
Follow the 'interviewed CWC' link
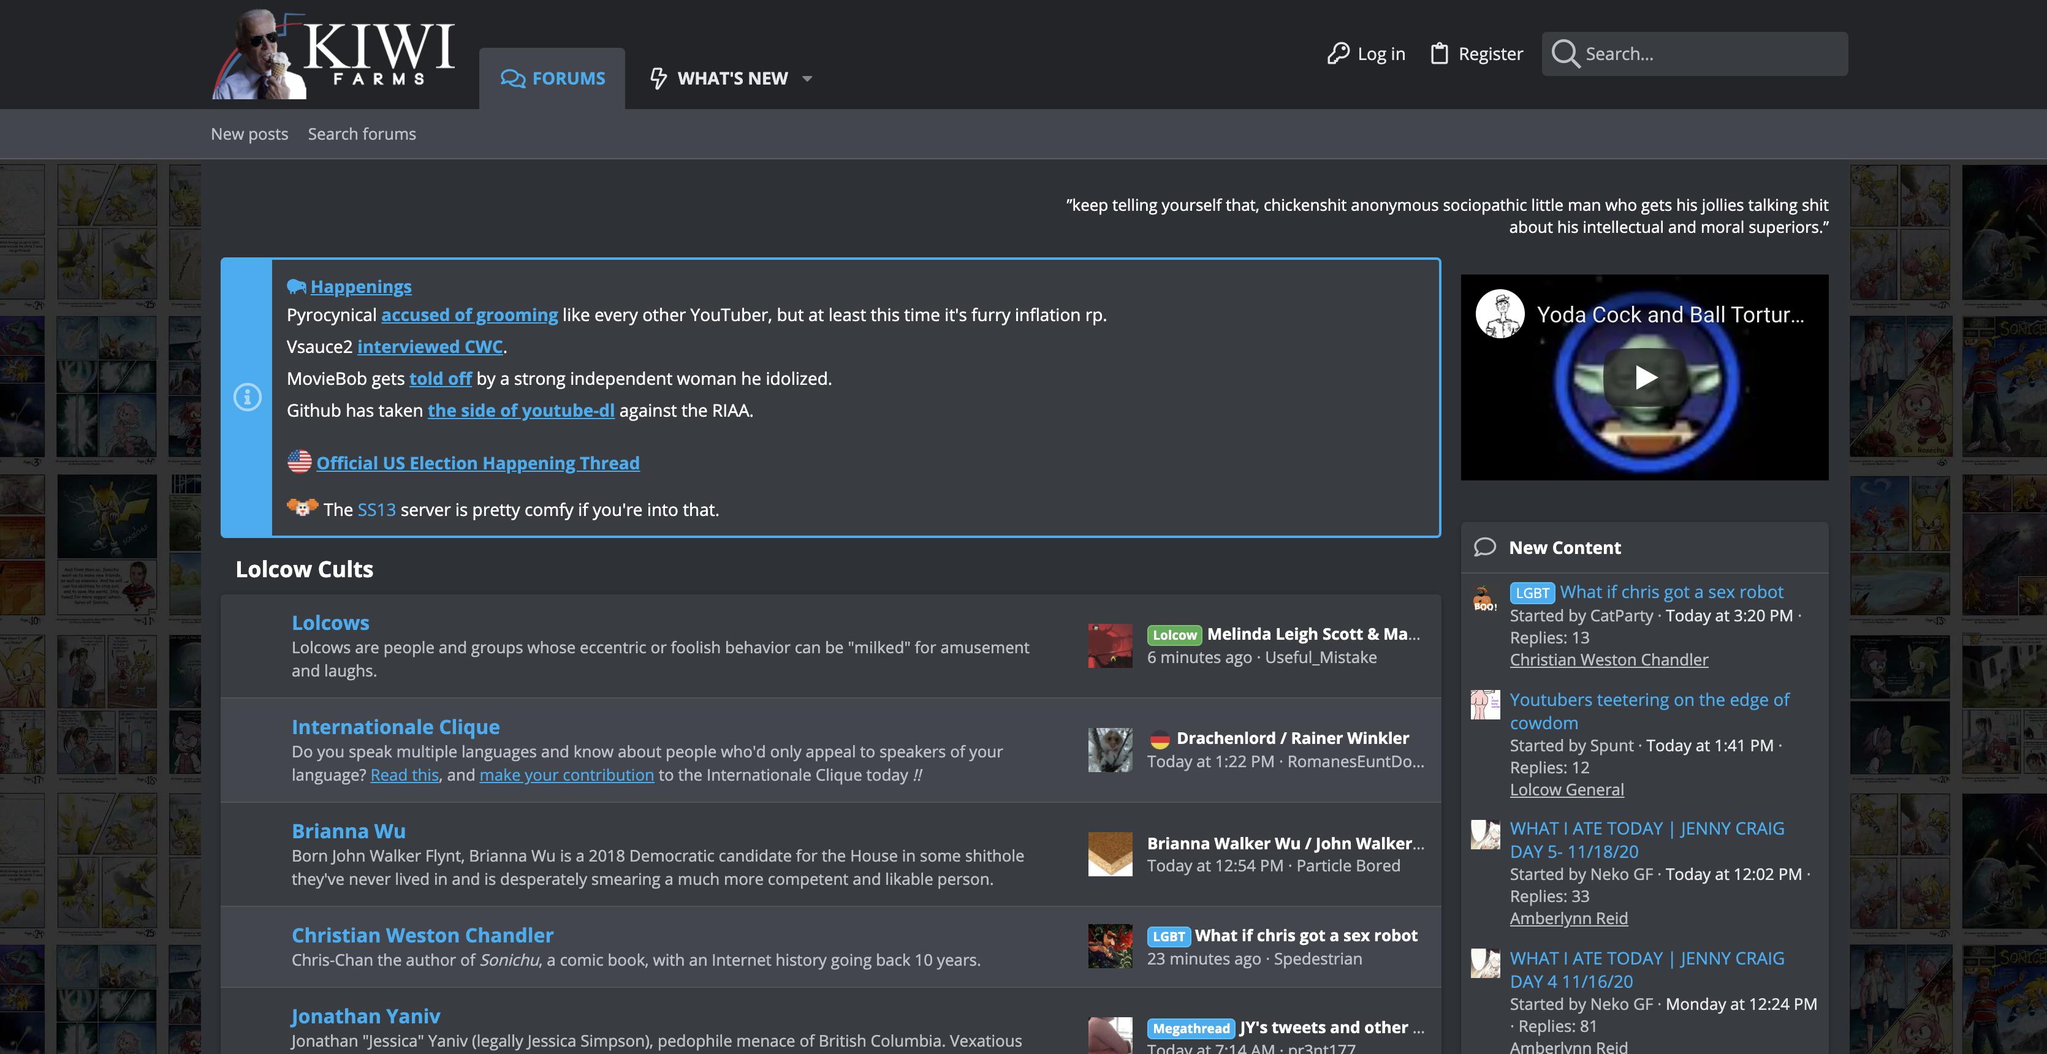pos(430,346)
